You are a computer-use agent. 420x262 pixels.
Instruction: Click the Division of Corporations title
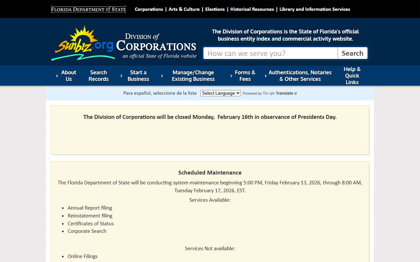156,43
